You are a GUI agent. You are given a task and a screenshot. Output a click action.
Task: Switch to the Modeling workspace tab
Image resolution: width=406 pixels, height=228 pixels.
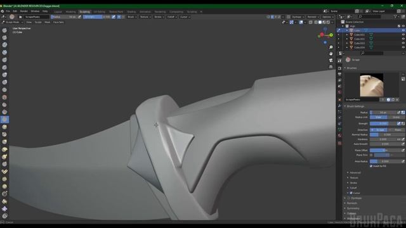[x=70, y=12]
